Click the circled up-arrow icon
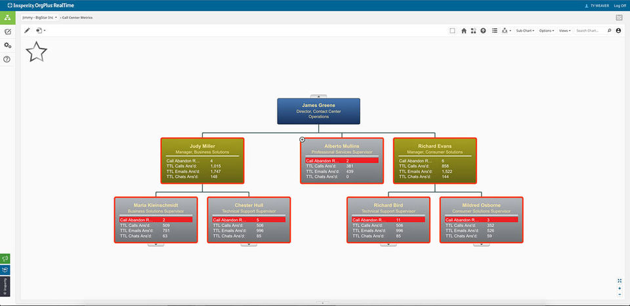The width and height of the screenshot is (630, 306). [484, 31]
